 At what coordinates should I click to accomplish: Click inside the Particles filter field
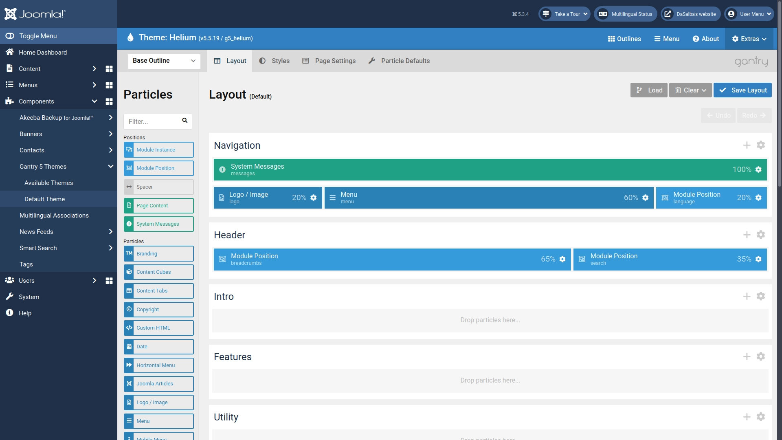click(155, 121)
